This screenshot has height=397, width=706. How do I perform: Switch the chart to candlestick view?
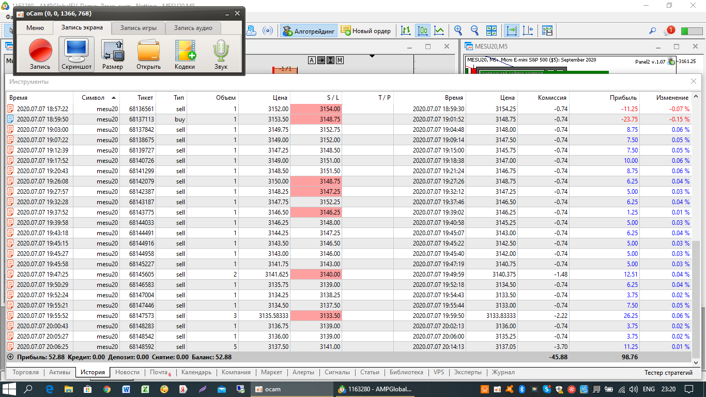pyautogui.click(x=423, y=30)
